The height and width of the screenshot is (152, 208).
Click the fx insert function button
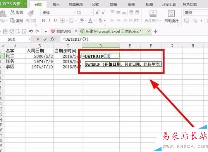tap(52, 39)
